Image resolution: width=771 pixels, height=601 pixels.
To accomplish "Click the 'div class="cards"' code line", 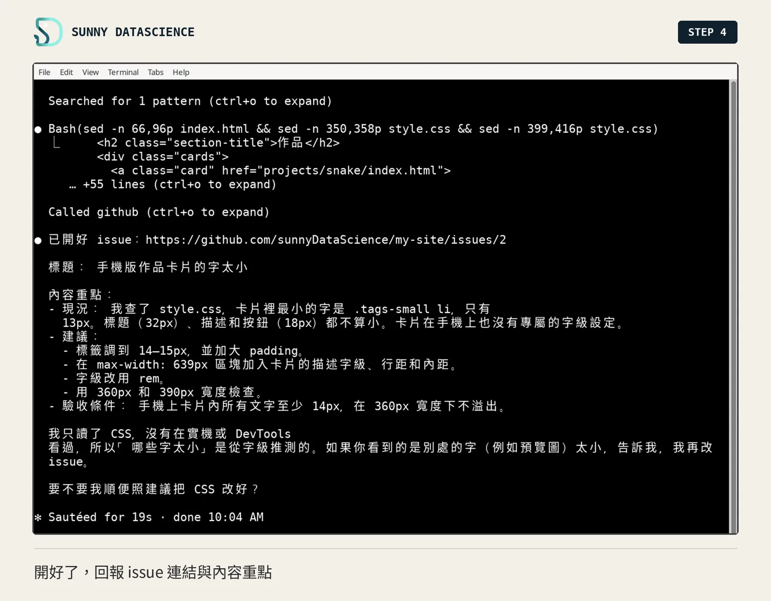I will pos(163,157).
